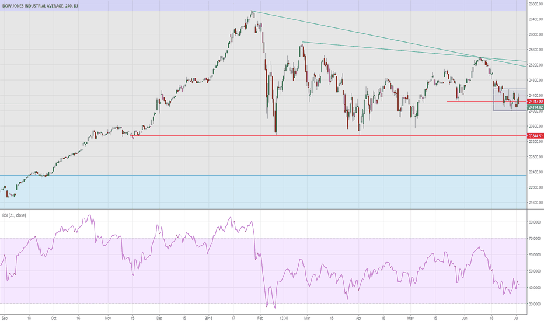Click the Dec date label on time axis

click(159, 318)
